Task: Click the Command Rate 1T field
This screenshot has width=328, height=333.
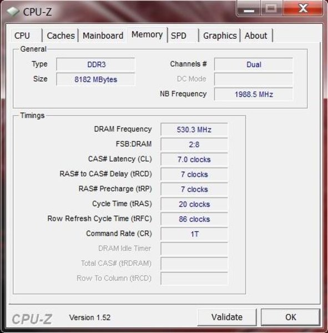Action: click(194, 234)
